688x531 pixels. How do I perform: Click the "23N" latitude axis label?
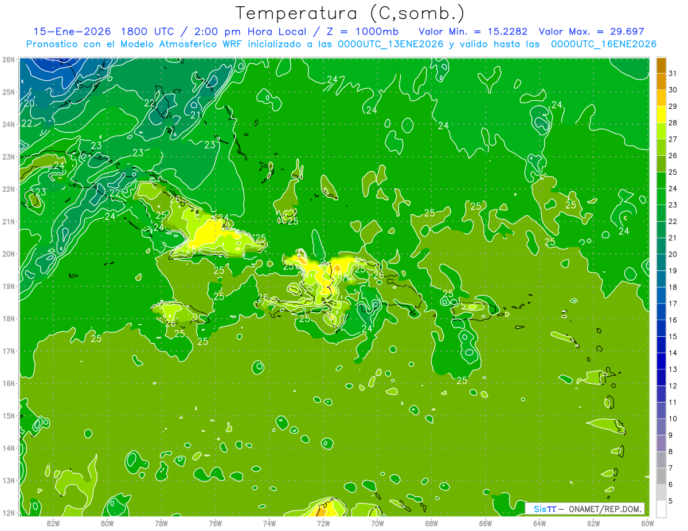point(8,156)
